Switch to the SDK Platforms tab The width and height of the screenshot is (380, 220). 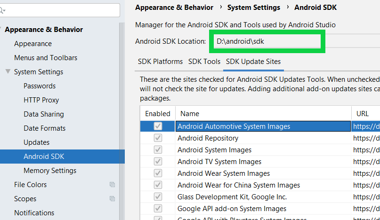tap(160, 62)
